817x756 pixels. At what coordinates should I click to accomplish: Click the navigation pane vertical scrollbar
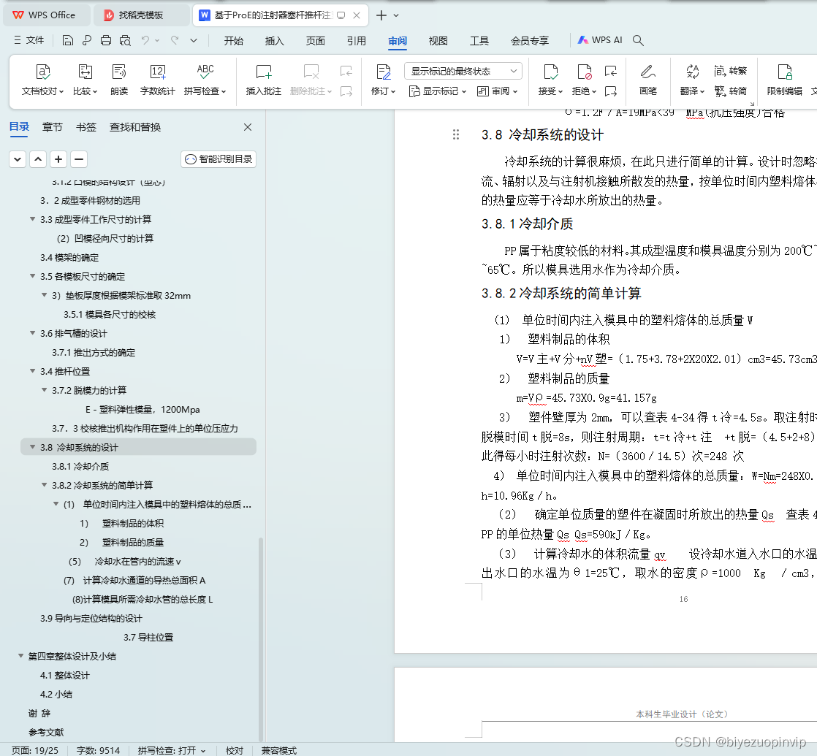click(x=261, y=638)
